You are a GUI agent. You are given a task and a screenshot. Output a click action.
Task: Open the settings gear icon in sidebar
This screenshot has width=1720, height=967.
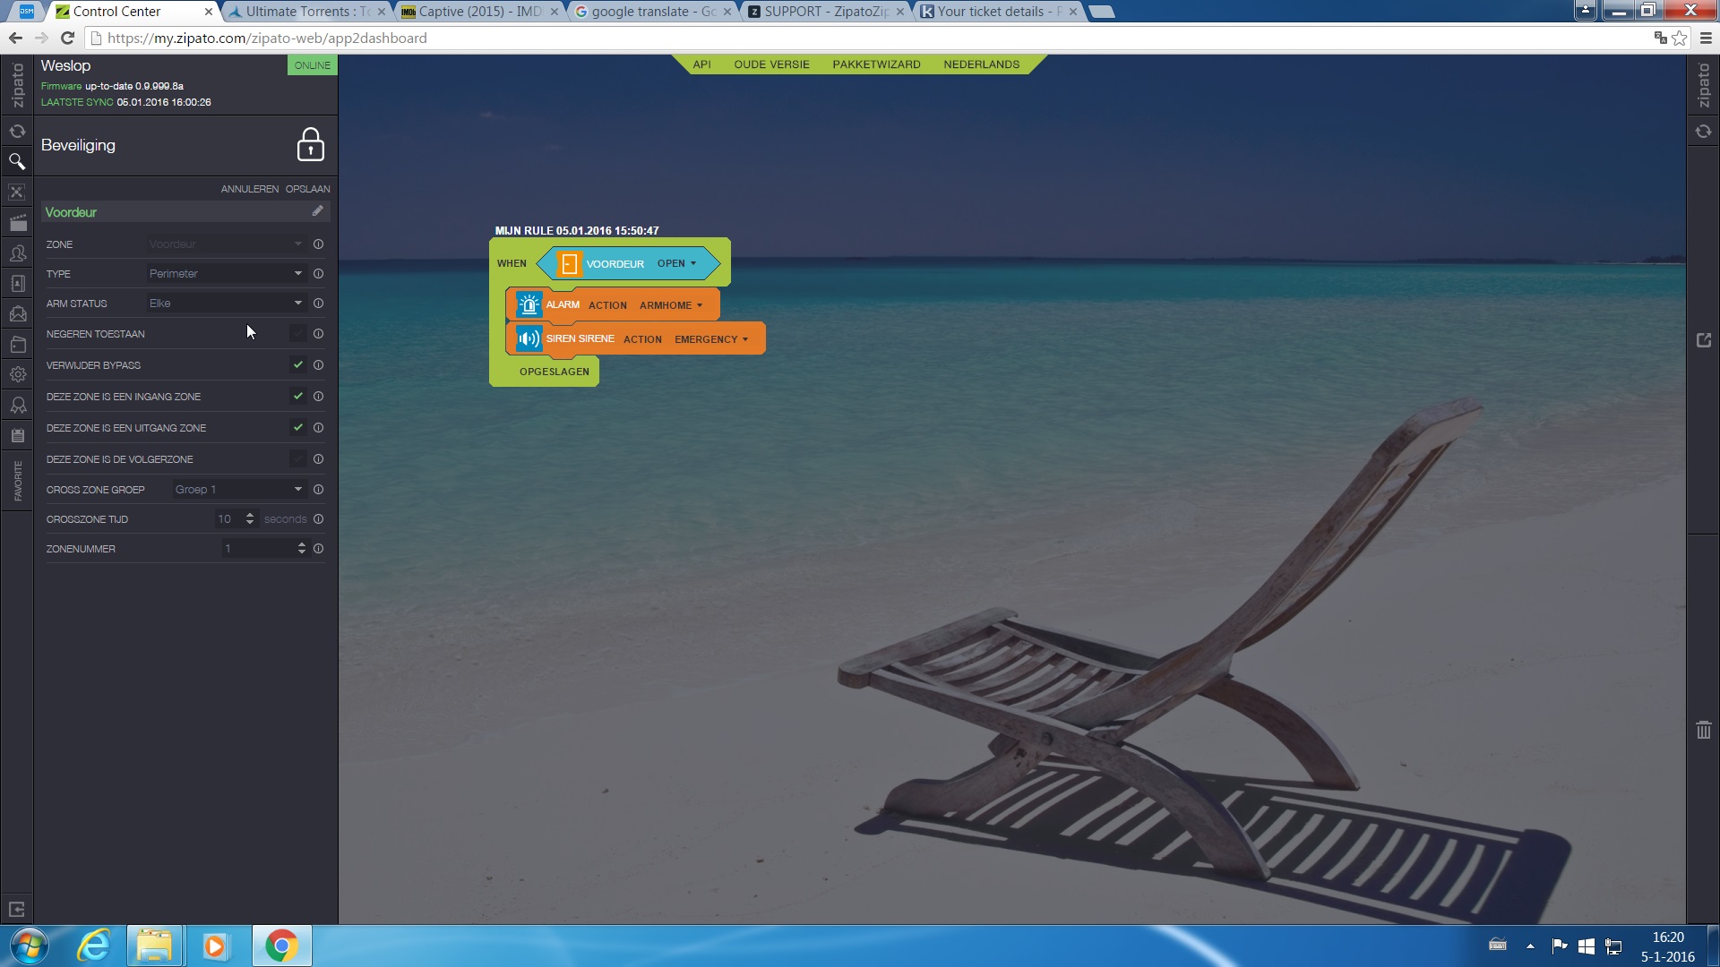[x=17, y=375]
